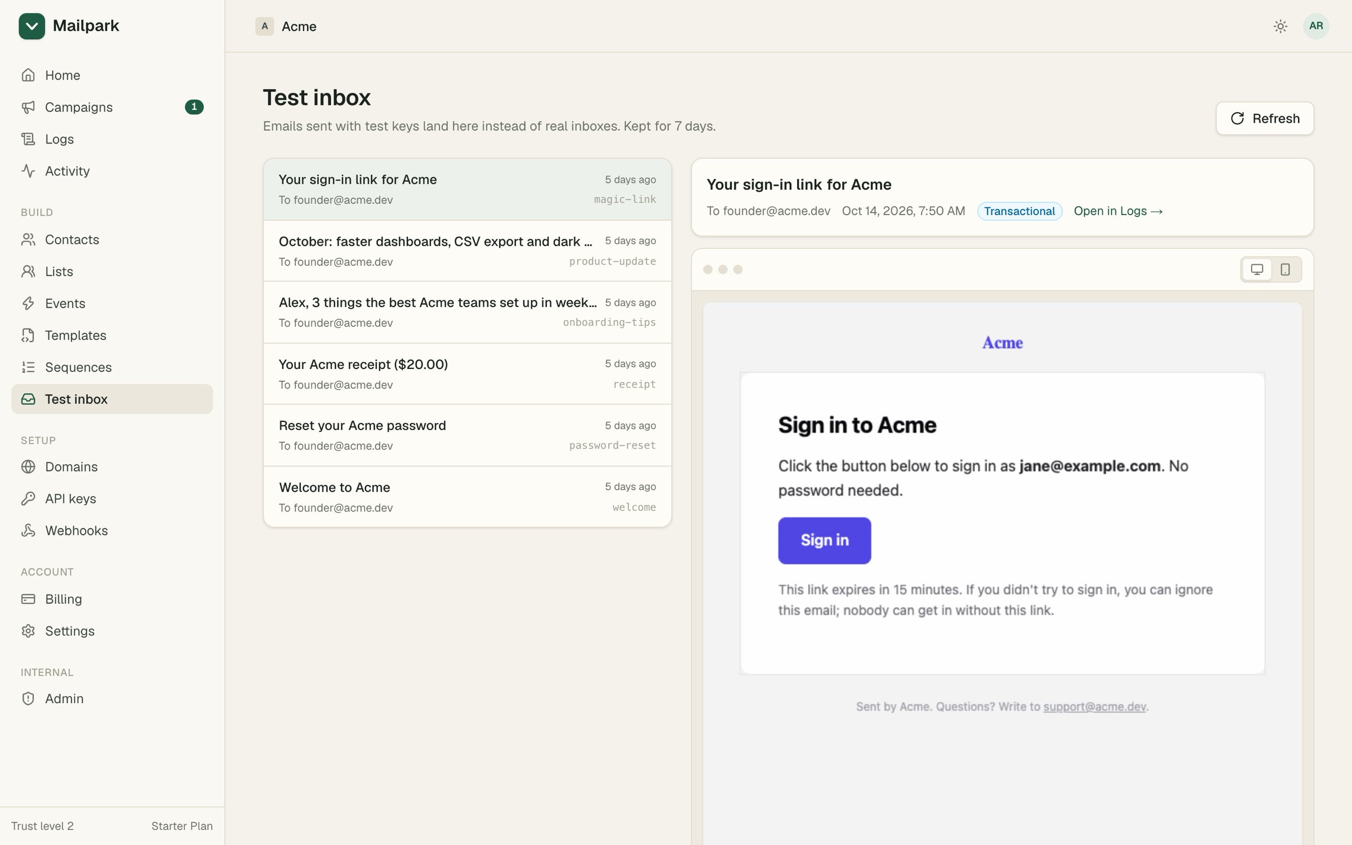Click the Webhooks icon

pyautogui.click(x=28, y=531)
